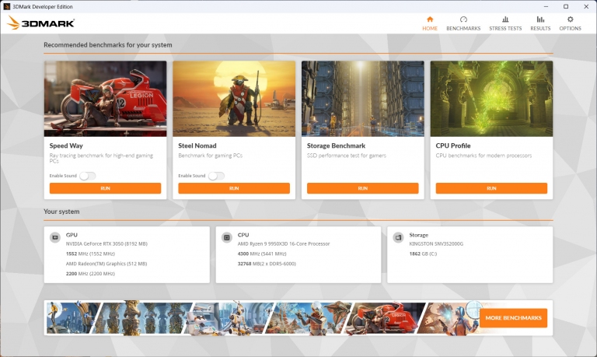Click the 'Your system' heading

point(61,212)
